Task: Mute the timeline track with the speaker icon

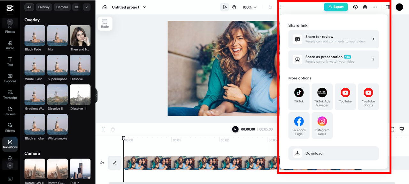Action: 102,163
